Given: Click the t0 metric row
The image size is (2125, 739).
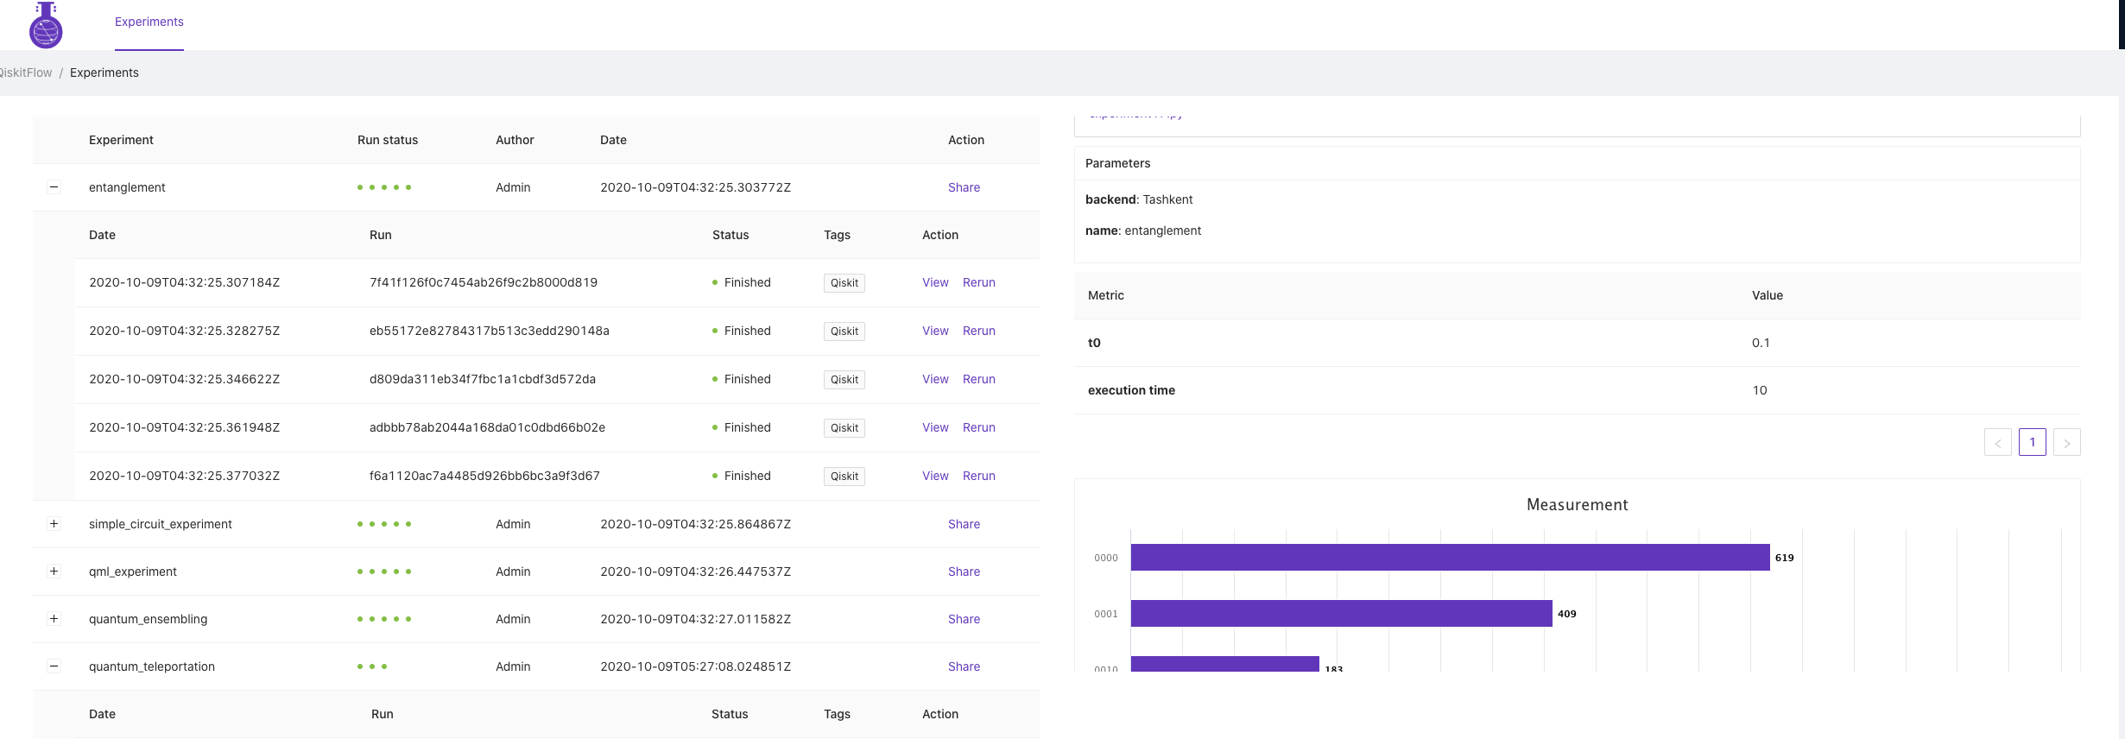Looking at the screenshot, I should coord(1578,343).
